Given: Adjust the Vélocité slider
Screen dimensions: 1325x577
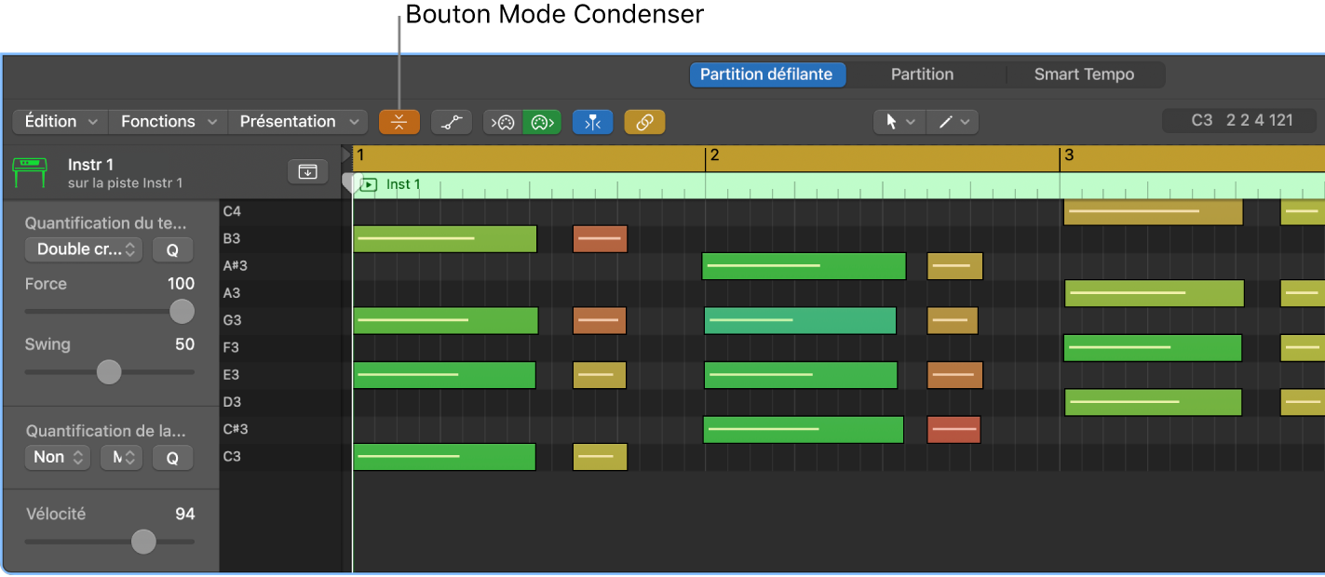Looking at the screenshot, I should point(143,542).
